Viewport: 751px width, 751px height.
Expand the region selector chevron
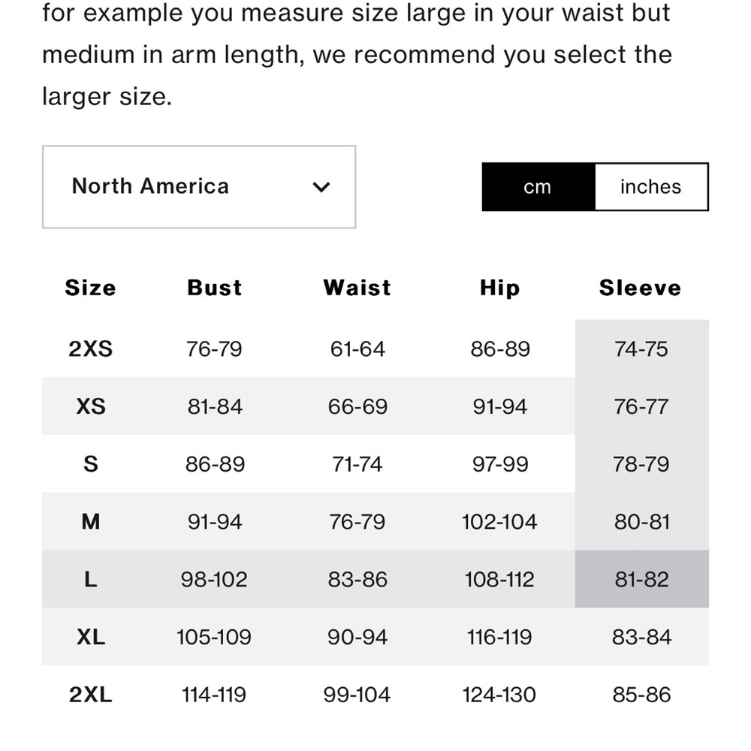[321, 187]
